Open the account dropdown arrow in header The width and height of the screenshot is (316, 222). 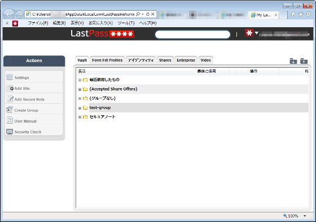[256, 33]
